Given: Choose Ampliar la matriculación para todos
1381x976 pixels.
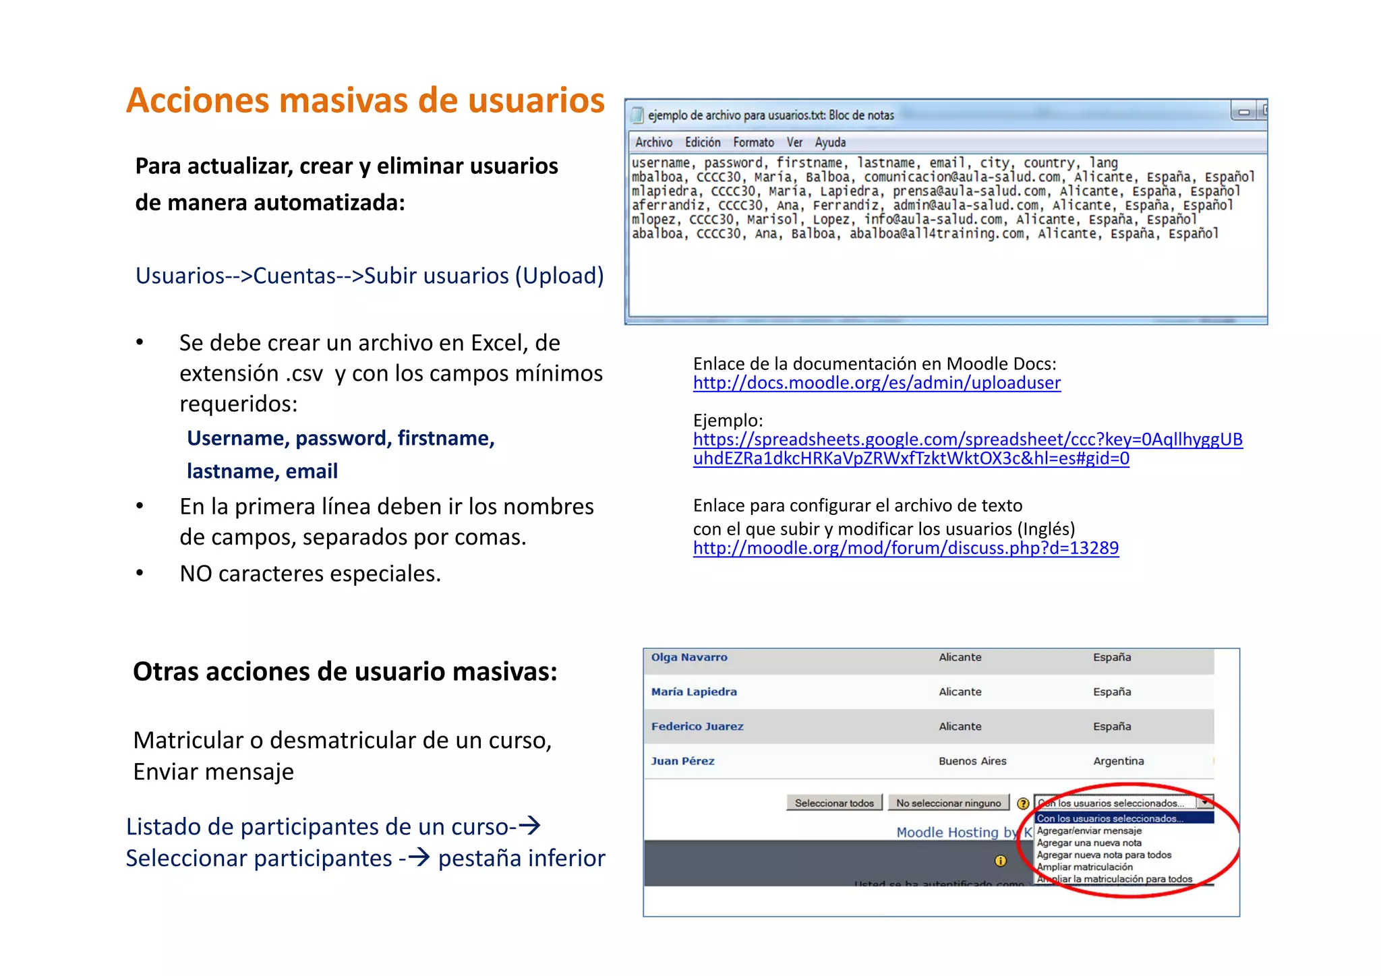Looking at the screenshot, I should [x=1115, y=880].
